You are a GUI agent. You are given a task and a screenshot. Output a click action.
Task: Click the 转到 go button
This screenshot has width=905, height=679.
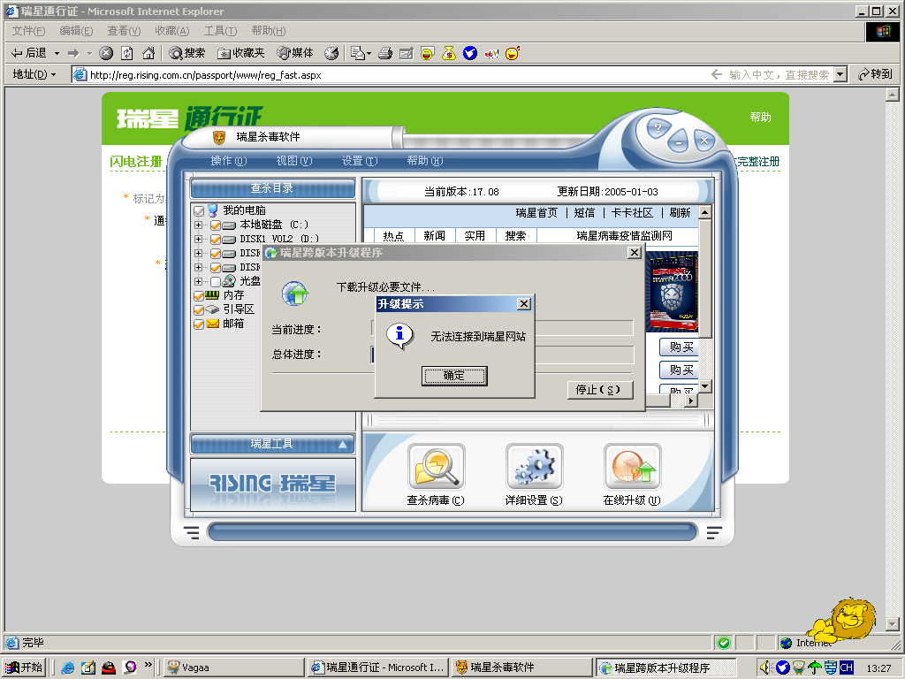pos(876,74)
